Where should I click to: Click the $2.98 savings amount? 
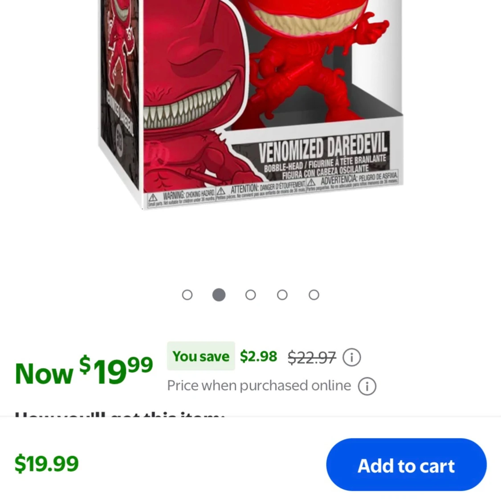coord(258,356)
